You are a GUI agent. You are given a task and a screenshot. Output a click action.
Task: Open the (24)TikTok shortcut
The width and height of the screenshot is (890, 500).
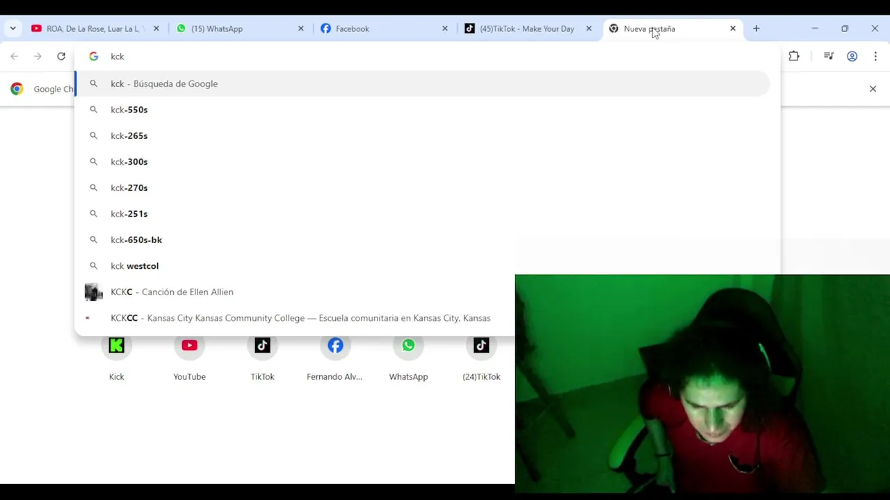(x=481, y=357)
